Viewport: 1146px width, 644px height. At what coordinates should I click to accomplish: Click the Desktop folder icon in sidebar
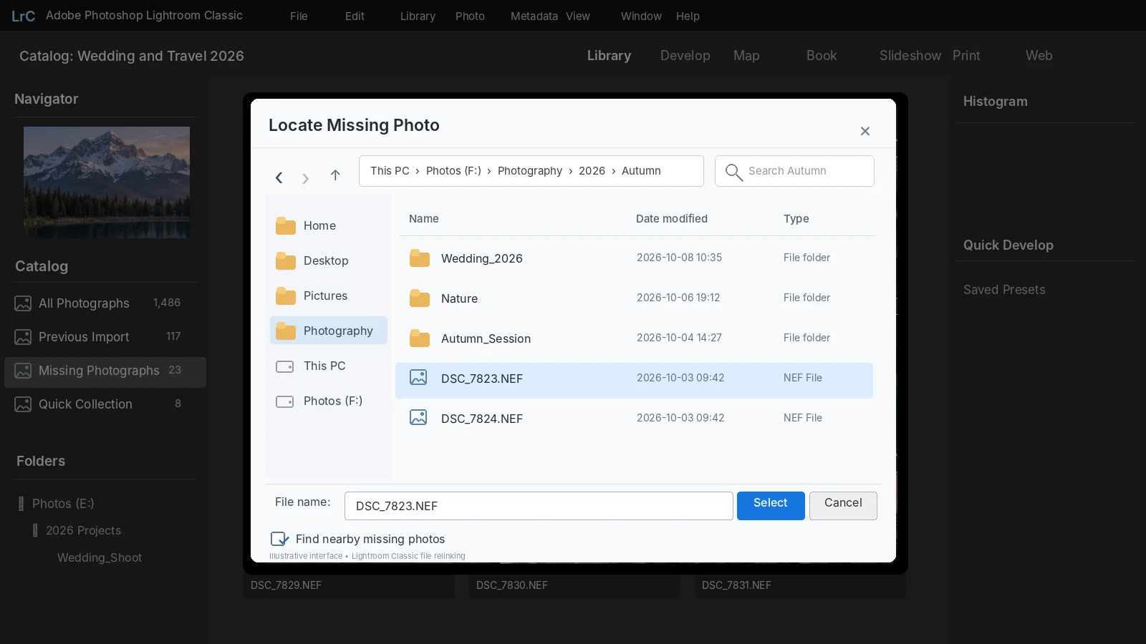coord(286,261)
